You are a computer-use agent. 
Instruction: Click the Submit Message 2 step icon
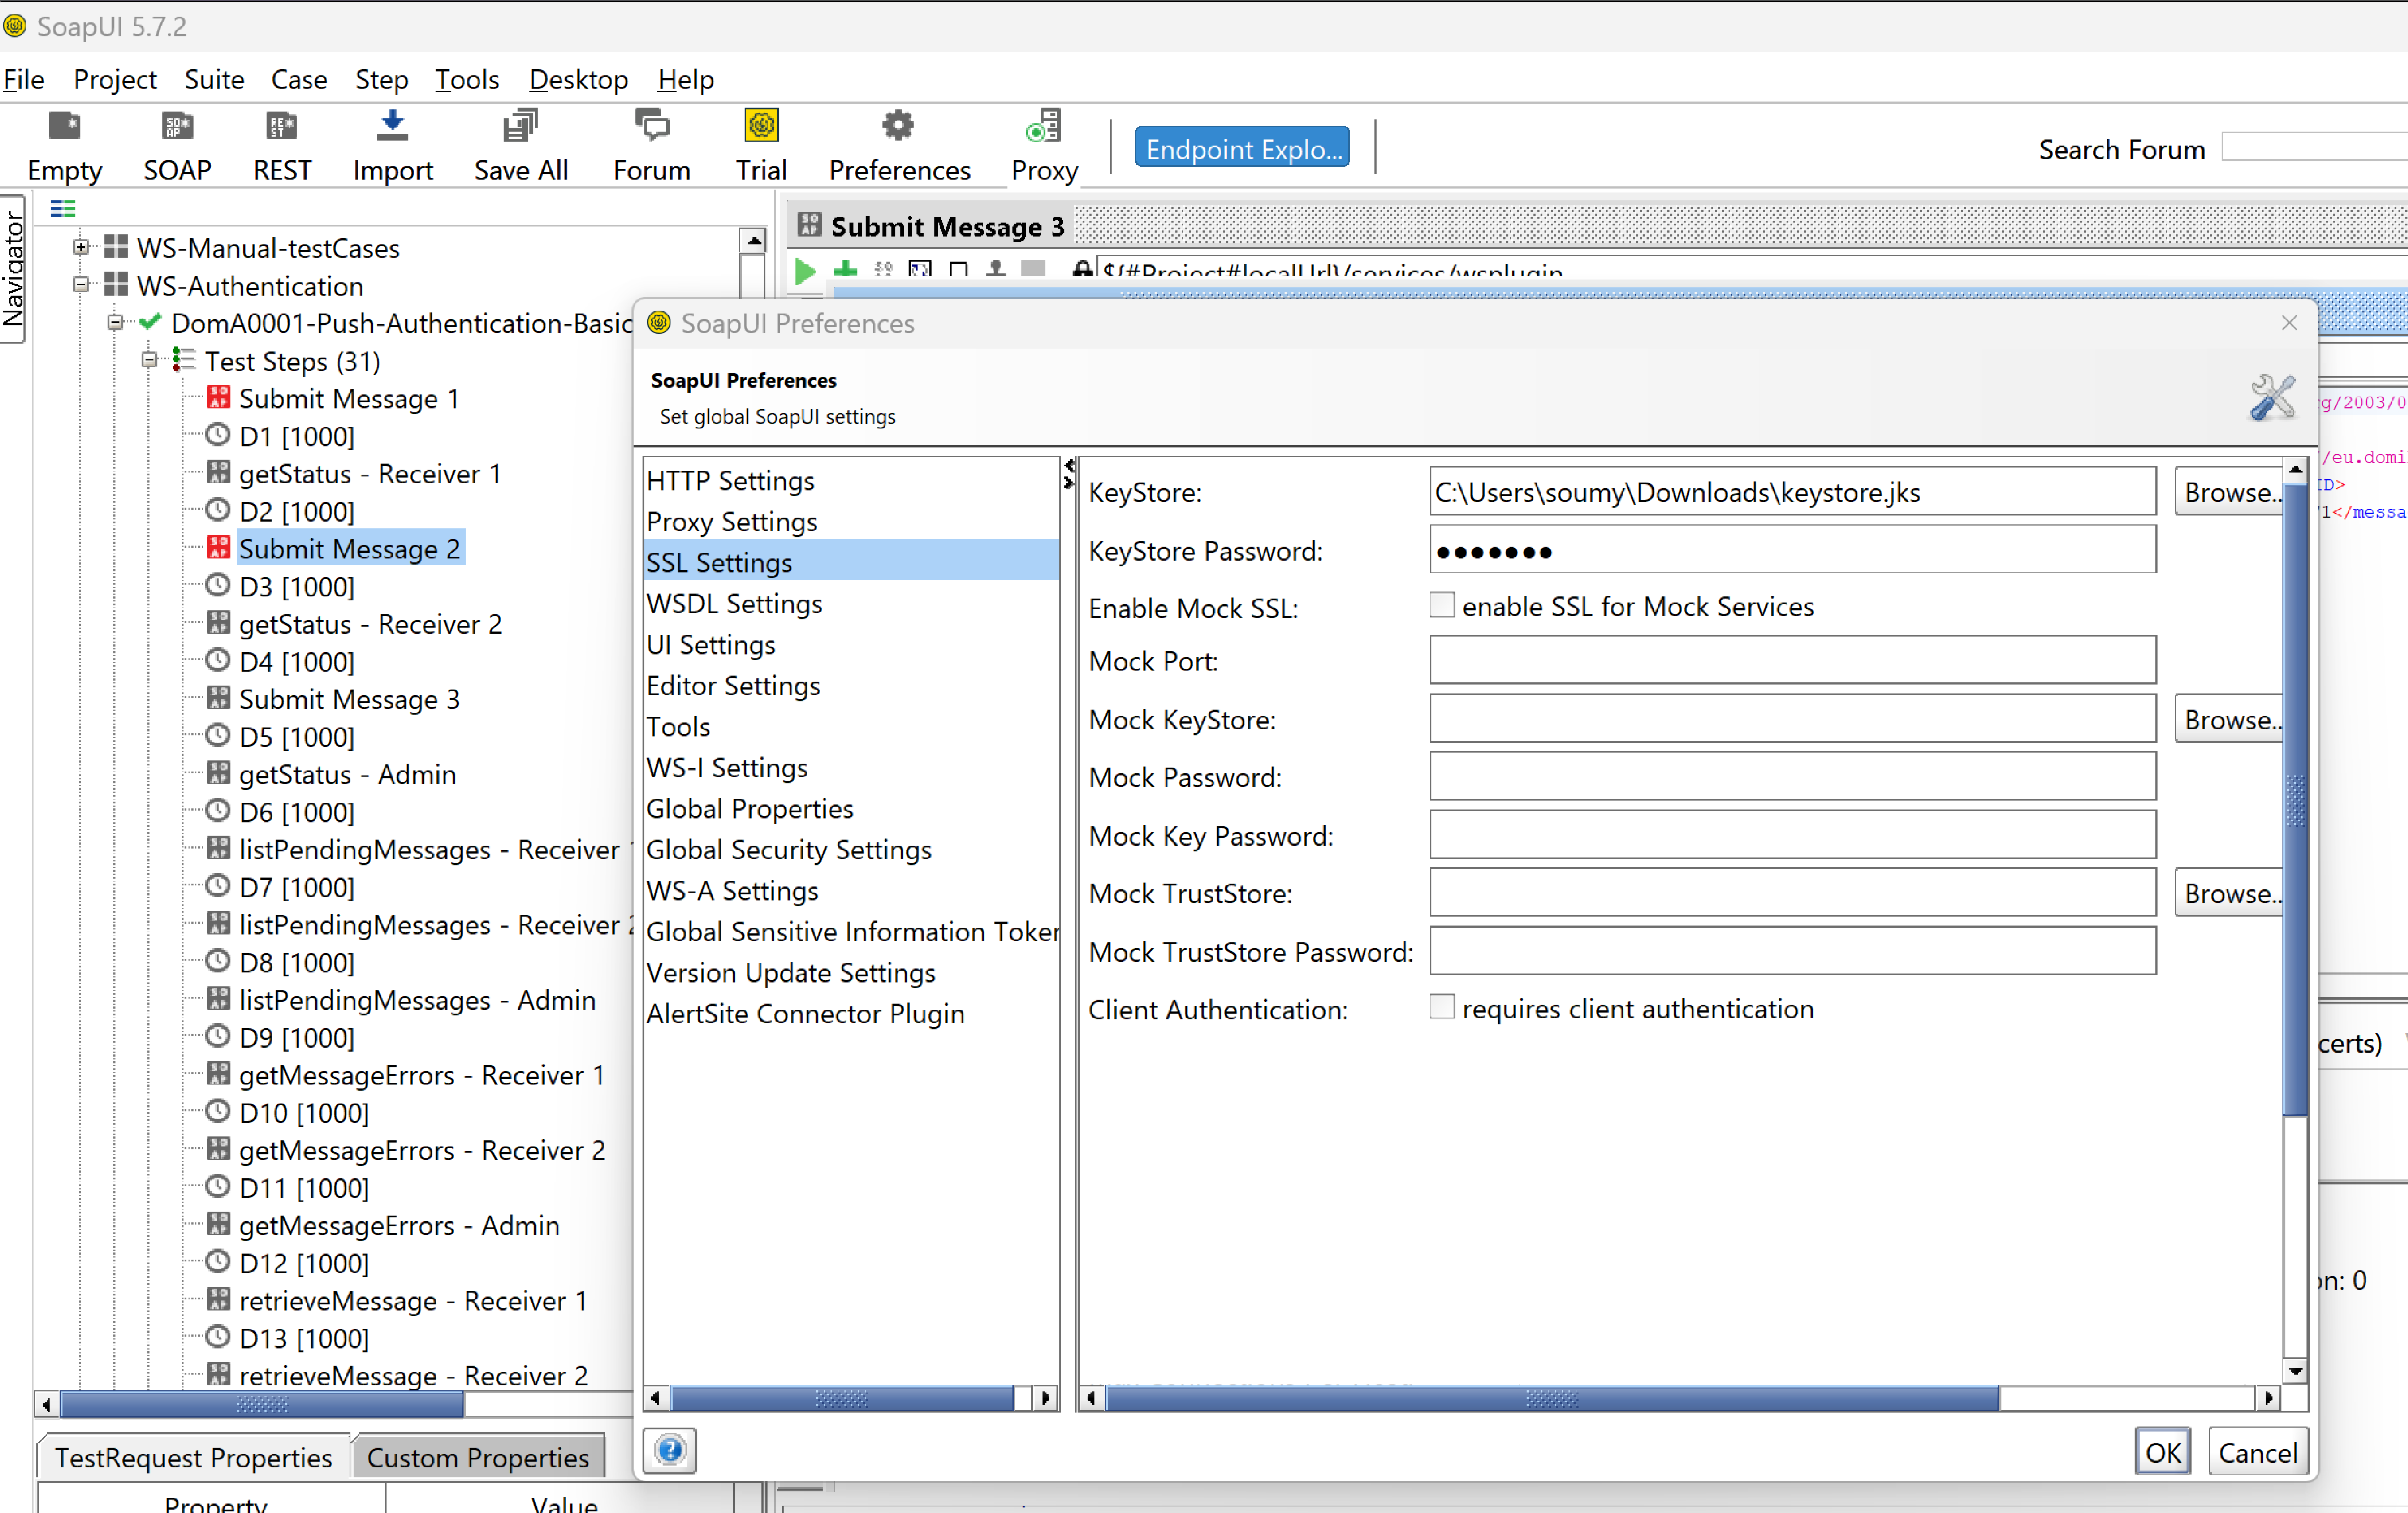click(x=218, y=548)
